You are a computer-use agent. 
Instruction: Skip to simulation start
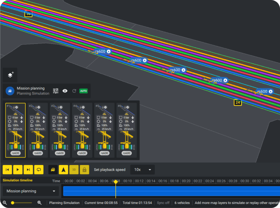(8, 170)
